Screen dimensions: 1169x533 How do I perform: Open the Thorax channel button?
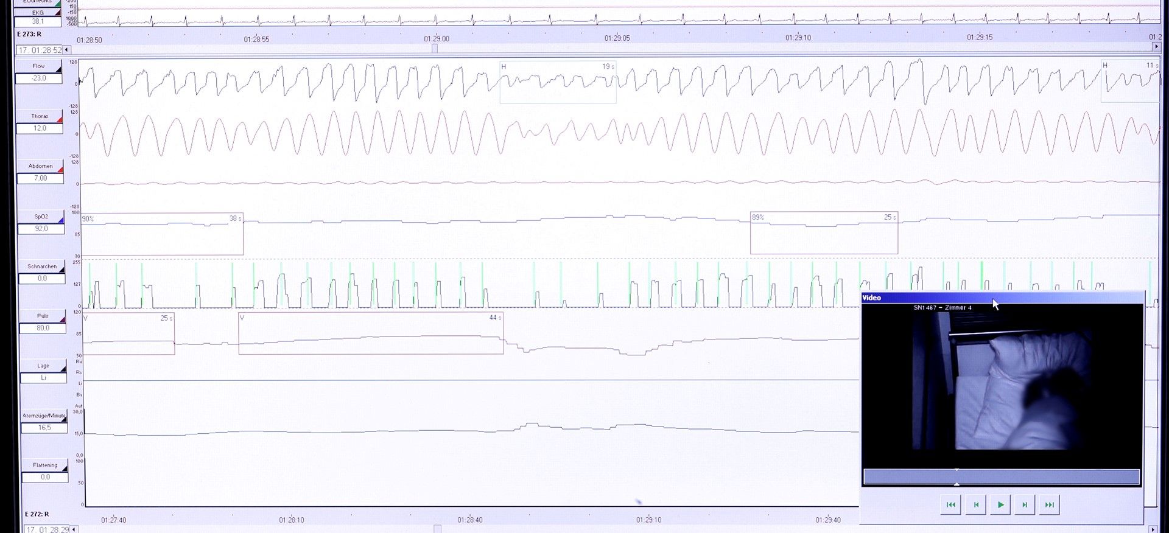(x=40, y=116)
